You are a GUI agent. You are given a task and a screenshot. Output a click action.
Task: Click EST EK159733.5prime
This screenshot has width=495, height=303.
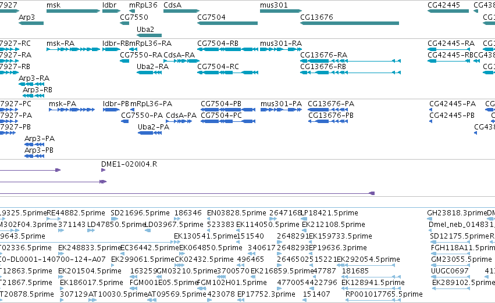coord(311,242)
